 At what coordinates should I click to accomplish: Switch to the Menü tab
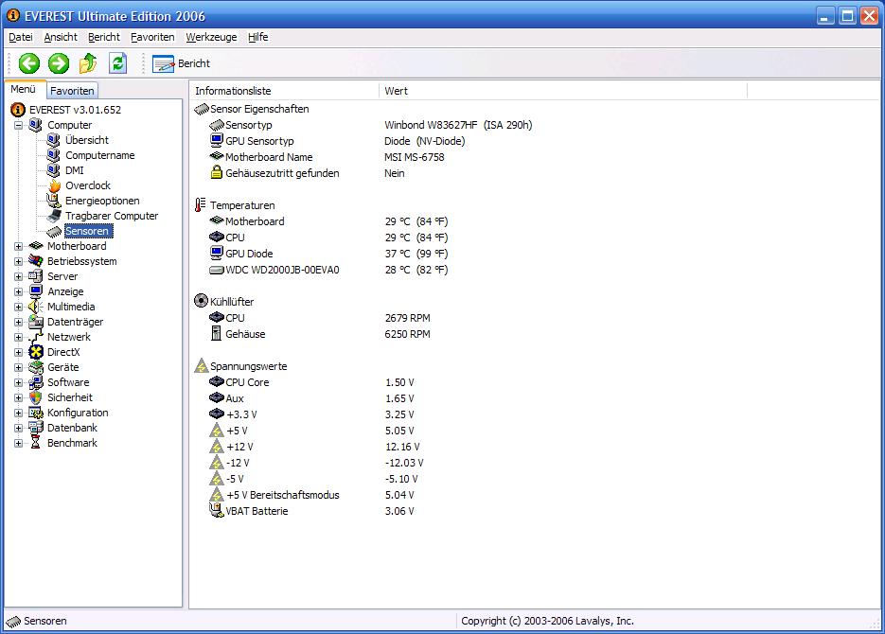pos(23,89)
